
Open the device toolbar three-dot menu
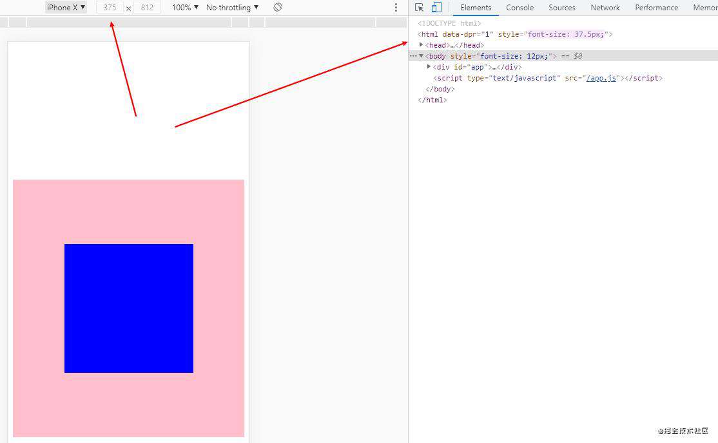click(396, 7)
